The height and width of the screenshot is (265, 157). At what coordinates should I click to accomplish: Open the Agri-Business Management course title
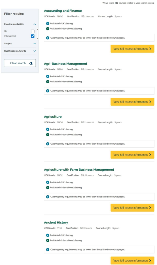[x=65, y=64]
